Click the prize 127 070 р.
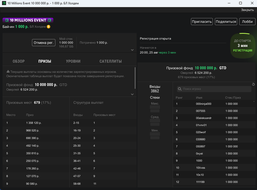The width and height of the screenshot is (257, 190). tap(32, 176)
